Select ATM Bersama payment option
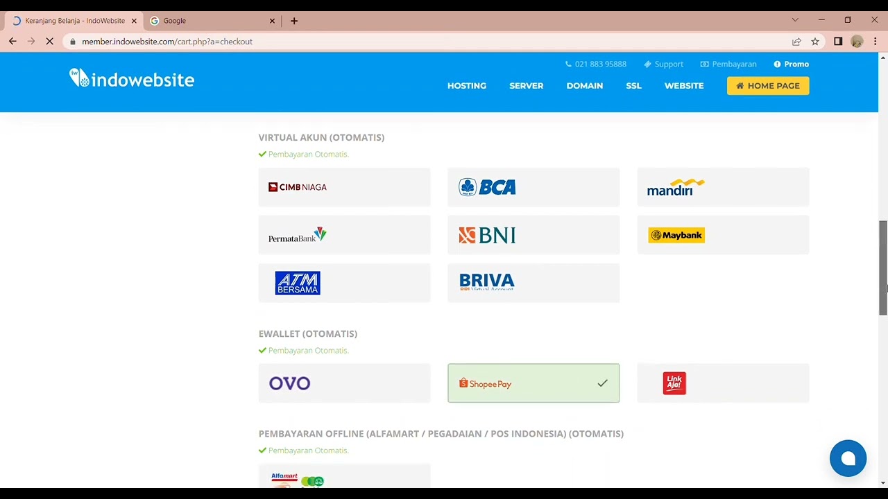This screenshot has width=888, height=499. tap(344, 283)
